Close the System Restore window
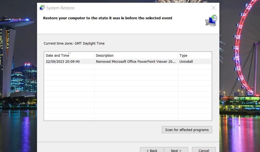The height and width of the screenshot is (152, 260). [213, 8]
